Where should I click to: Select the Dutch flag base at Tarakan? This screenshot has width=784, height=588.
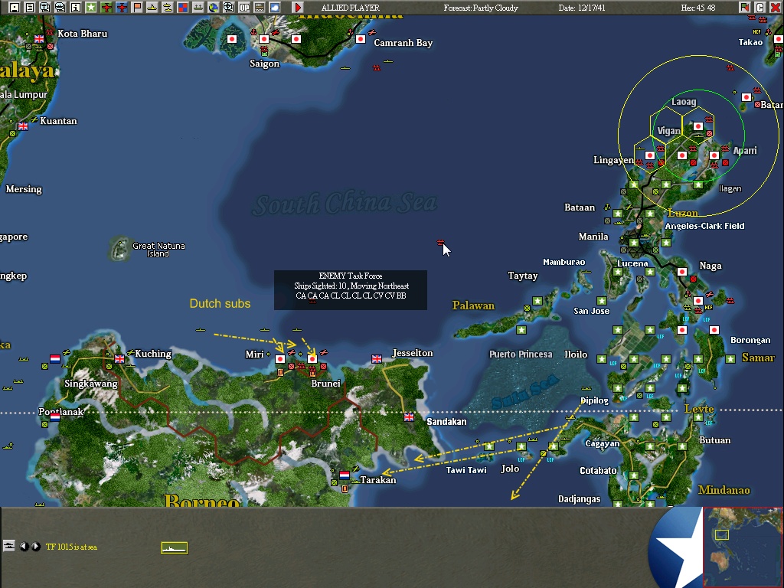tap(345, 475)
